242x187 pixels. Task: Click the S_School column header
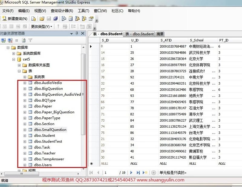point(203,40)
